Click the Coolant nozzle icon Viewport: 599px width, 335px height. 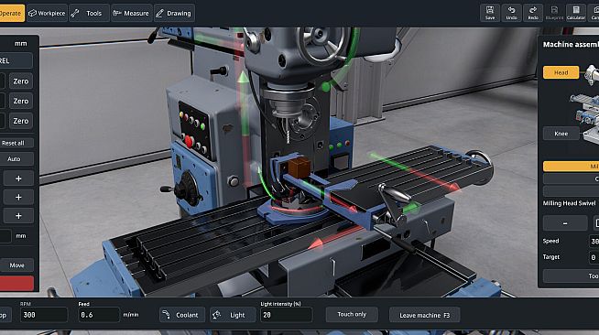point(166,315)
